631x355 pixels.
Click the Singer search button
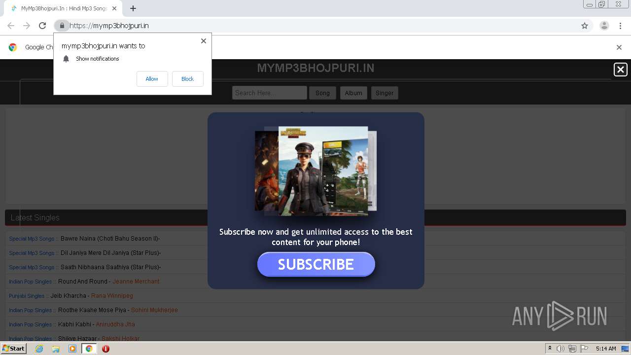(x=385, y=93)
